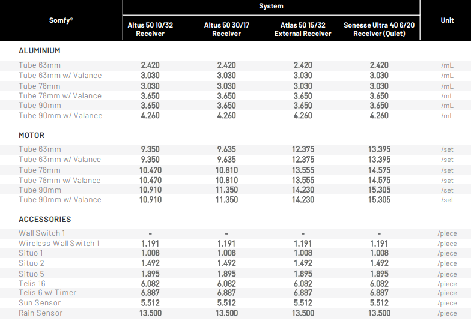
Task: Select Sun Sensor price 5.512 under Atlas 50 15/32
Action: point(303,302)
